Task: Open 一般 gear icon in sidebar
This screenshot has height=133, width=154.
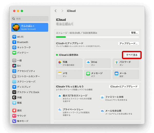Action: (x=14, y=60)
